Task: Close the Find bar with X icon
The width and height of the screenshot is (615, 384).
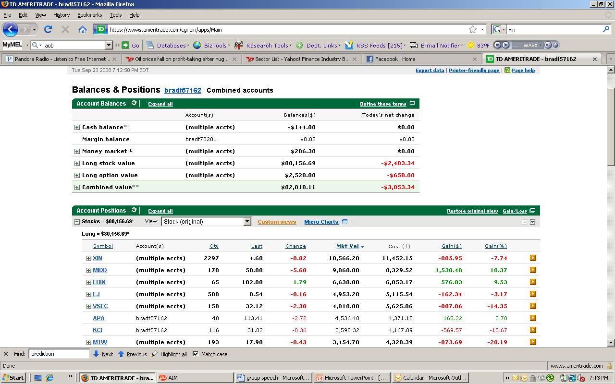Action: coord(6,354)
